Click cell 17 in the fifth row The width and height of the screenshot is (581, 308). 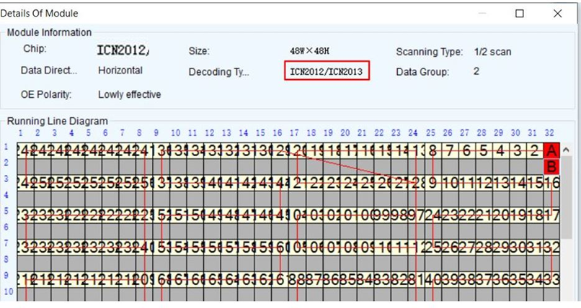coord(552,214)
